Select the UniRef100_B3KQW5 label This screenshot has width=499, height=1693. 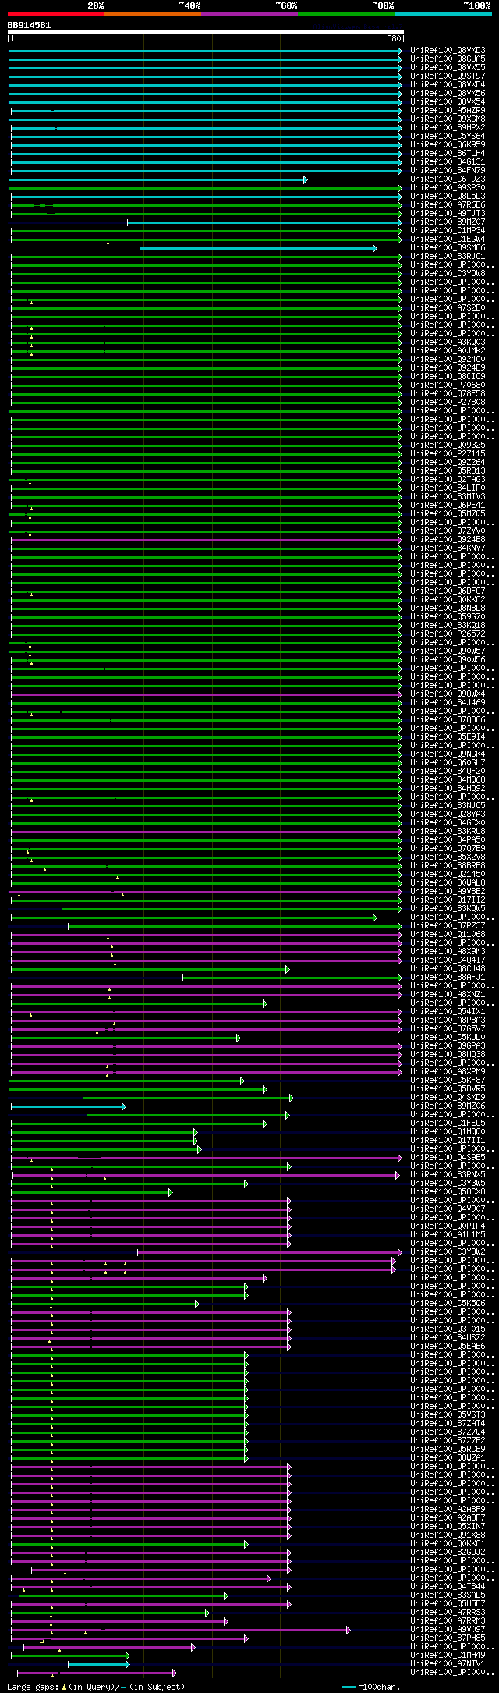click(448, 909)
